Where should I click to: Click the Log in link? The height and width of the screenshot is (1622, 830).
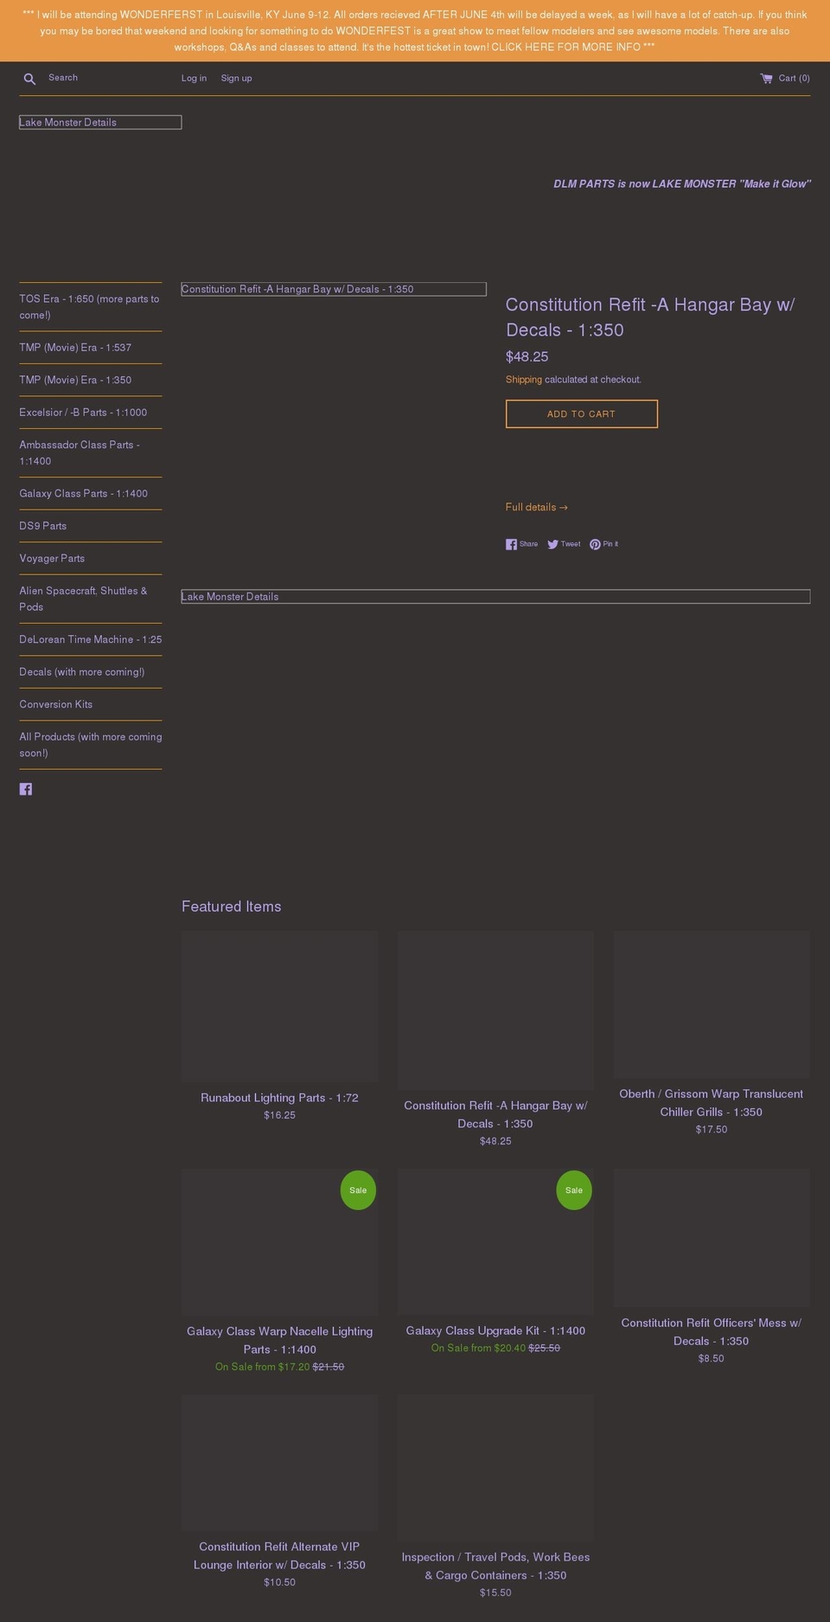pyautogui.click(x=194, y=78)
